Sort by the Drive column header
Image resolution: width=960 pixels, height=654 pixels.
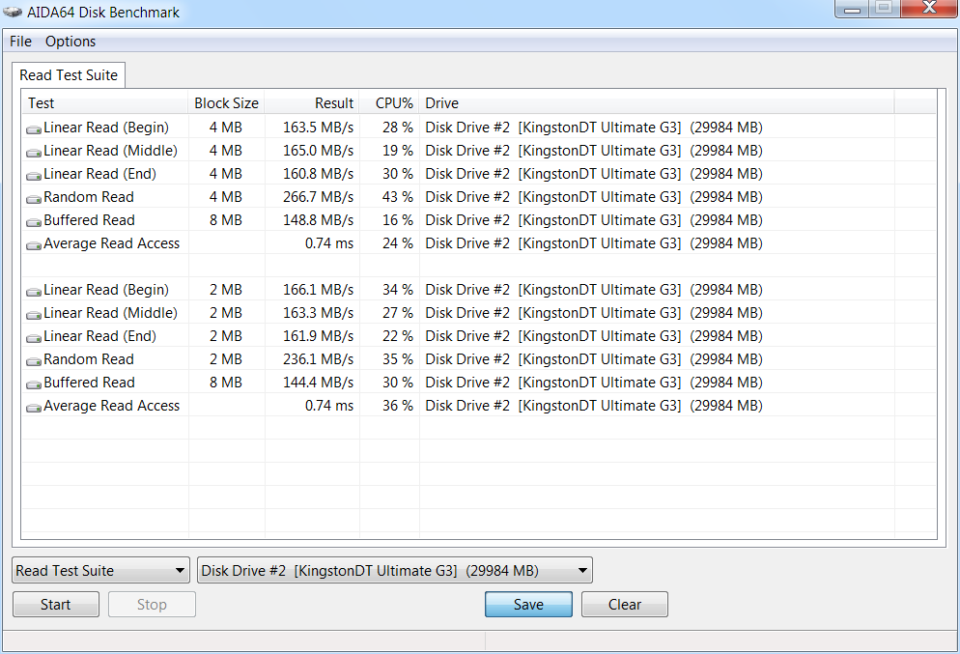pos(657,102)
